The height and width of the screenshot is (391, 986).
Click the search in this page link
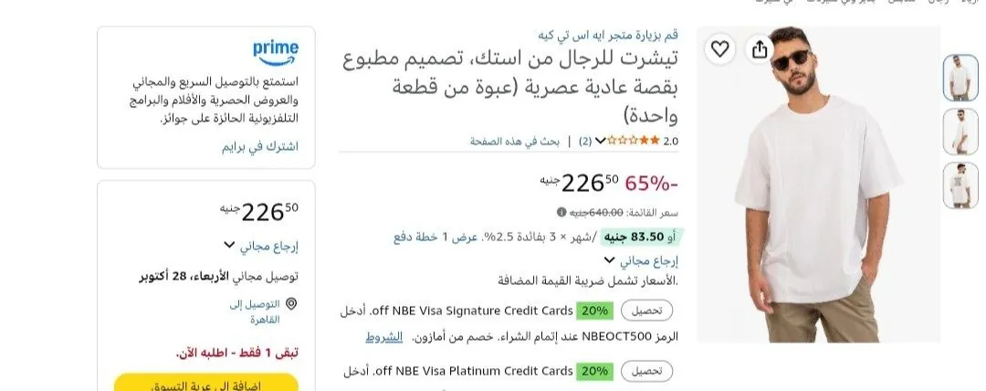tap(514, 141)
